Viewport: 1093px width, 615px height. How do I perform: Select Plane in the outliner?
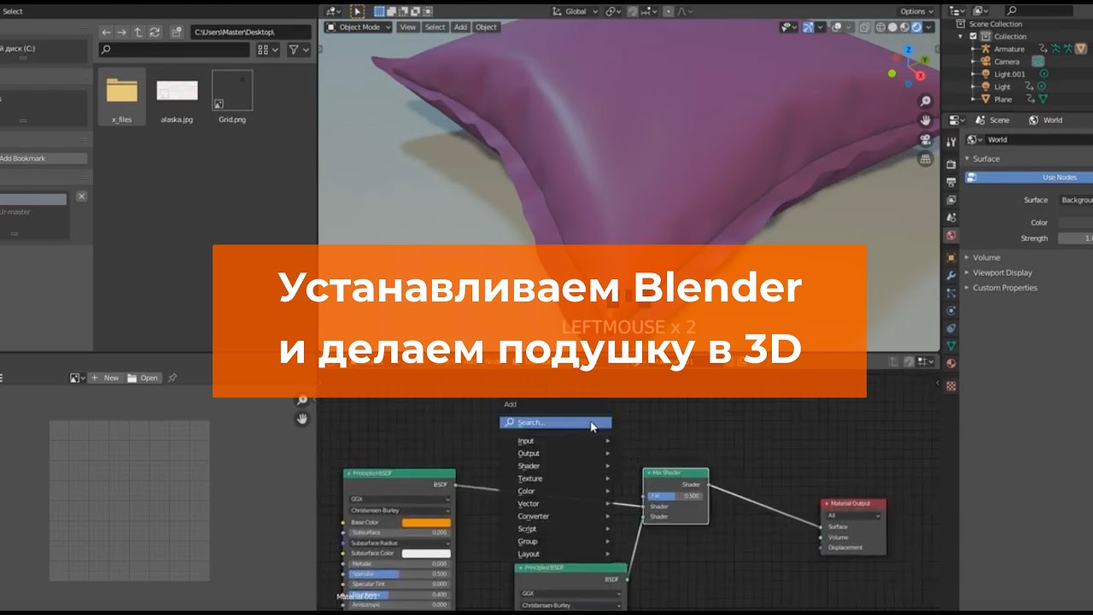(1002, 100)
